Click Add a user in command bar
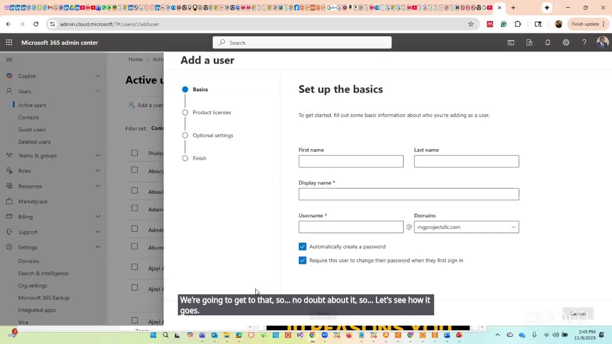The height and width of the screenshot is (344, 612). tap(146, 105)
